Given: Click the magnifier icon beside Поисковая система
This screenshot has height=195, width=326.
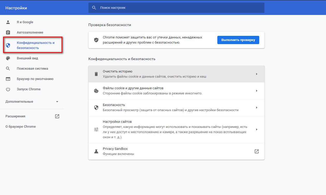Looking at the screenshot, I should click(x=8, y=69).
